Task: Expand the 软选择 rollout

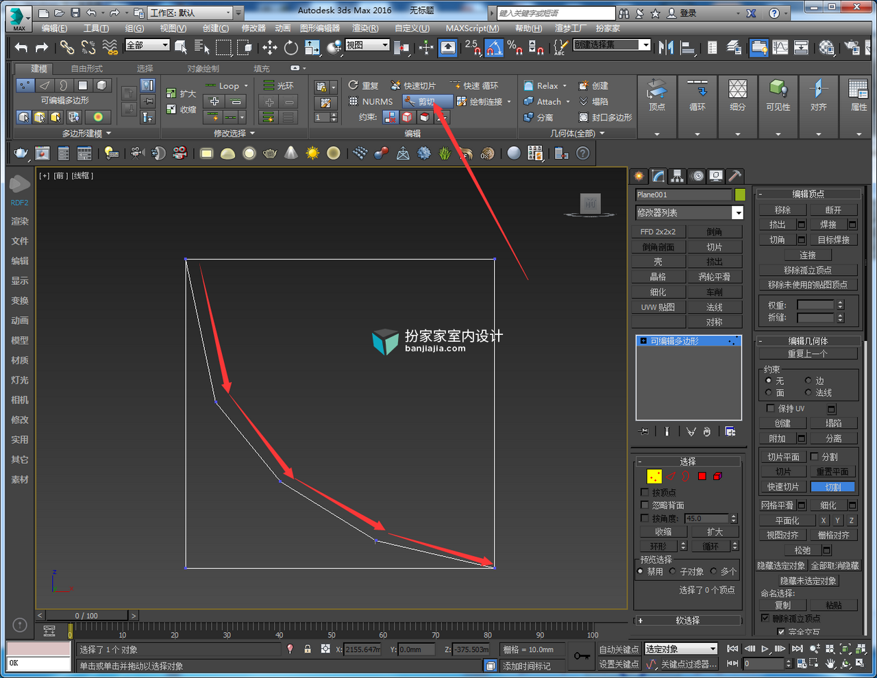Action: pos(688,620)
